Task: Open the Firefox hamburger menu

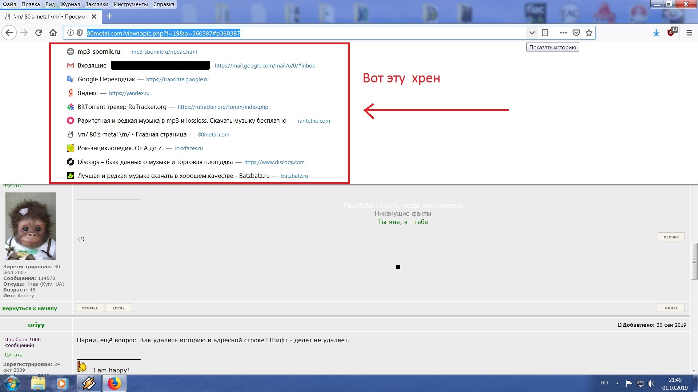Action: point(689,33)
